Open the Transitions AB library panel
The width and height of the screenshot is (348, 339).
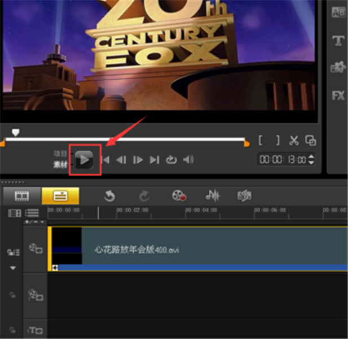pyautogui.click(x=338, y=12)
